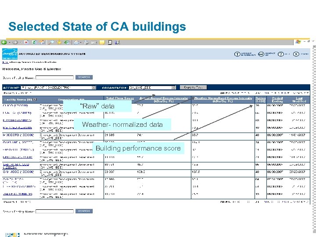This screenshot has height=237, width=316.
Task: Sort by Total Floor Space column
Action: pos(120,98)
